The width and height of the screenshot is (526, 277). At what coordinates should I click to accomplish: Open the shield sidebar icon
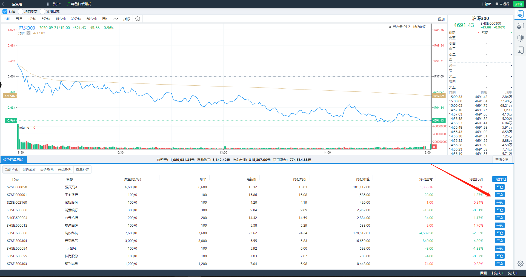tap(520, 38)
